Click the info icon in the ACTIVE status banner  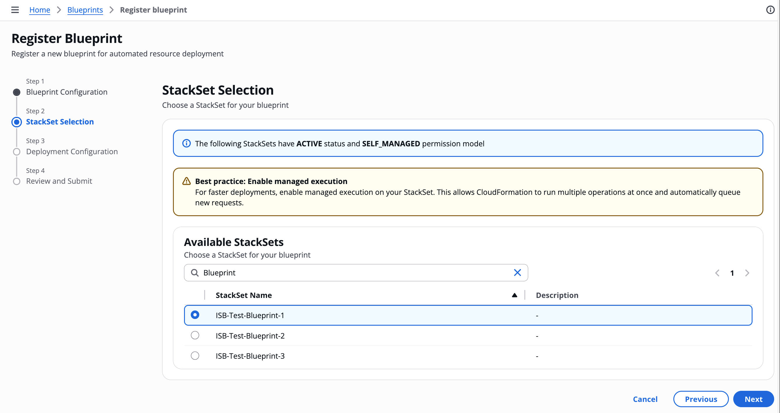pos(186,143)
